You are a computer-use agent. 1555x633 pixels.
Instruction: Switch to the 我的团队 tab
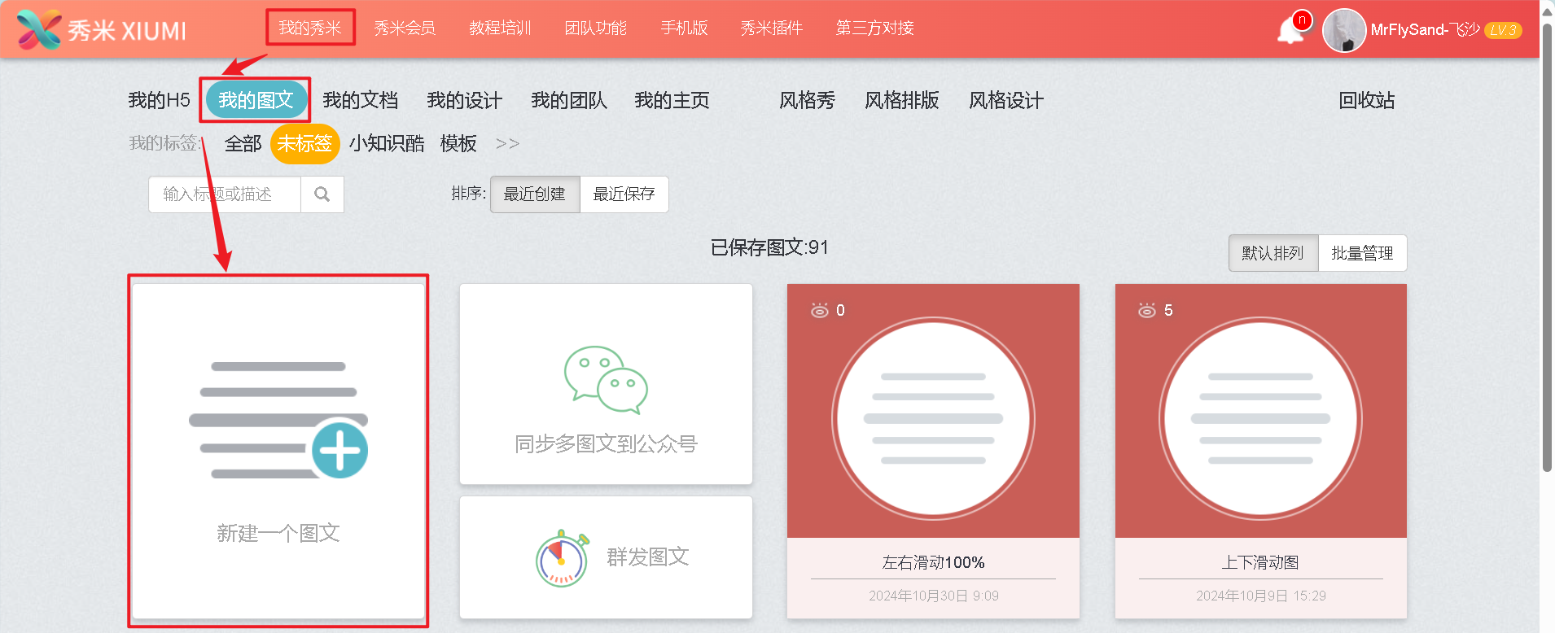point(569,100)
